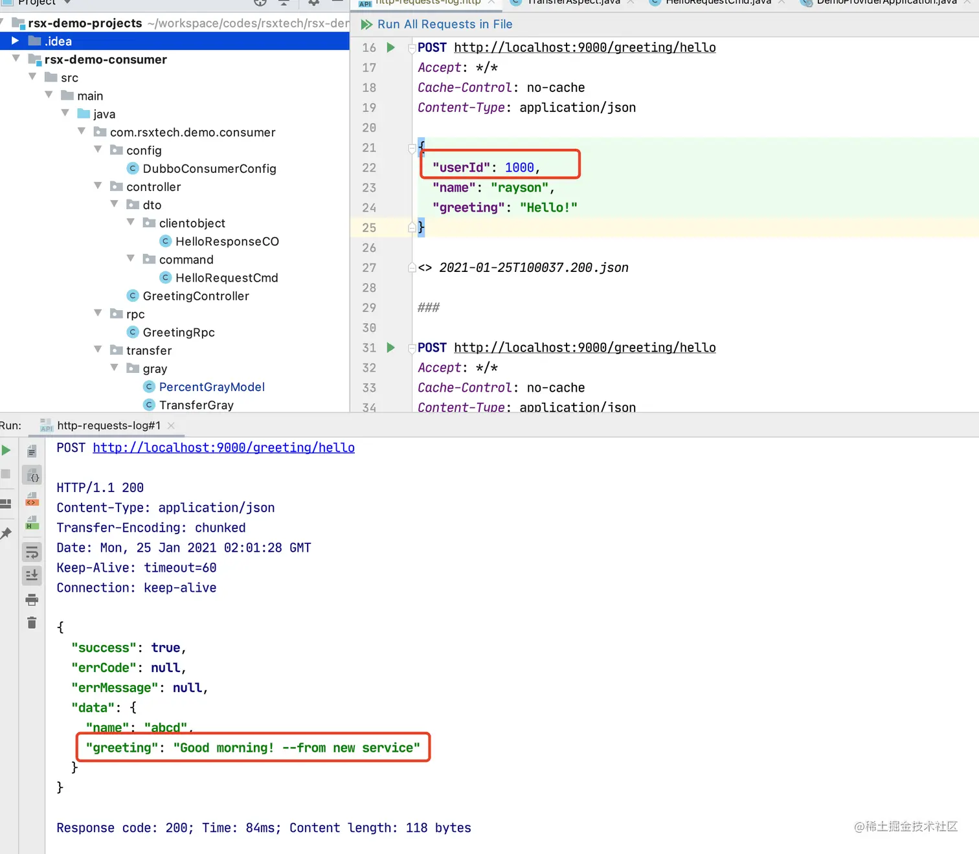The height and width of the screenshot is (854, 979).
Task: Click the PercentGrayModel class icon
Action: click(149, 387)
